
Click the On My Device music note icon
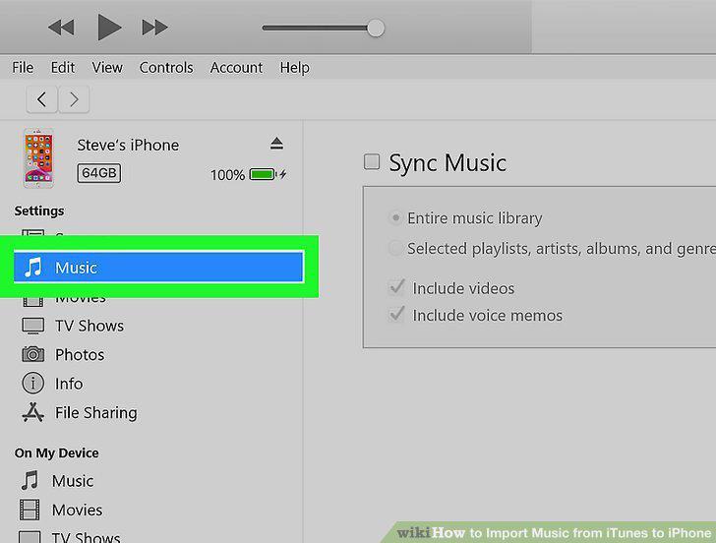30,480
